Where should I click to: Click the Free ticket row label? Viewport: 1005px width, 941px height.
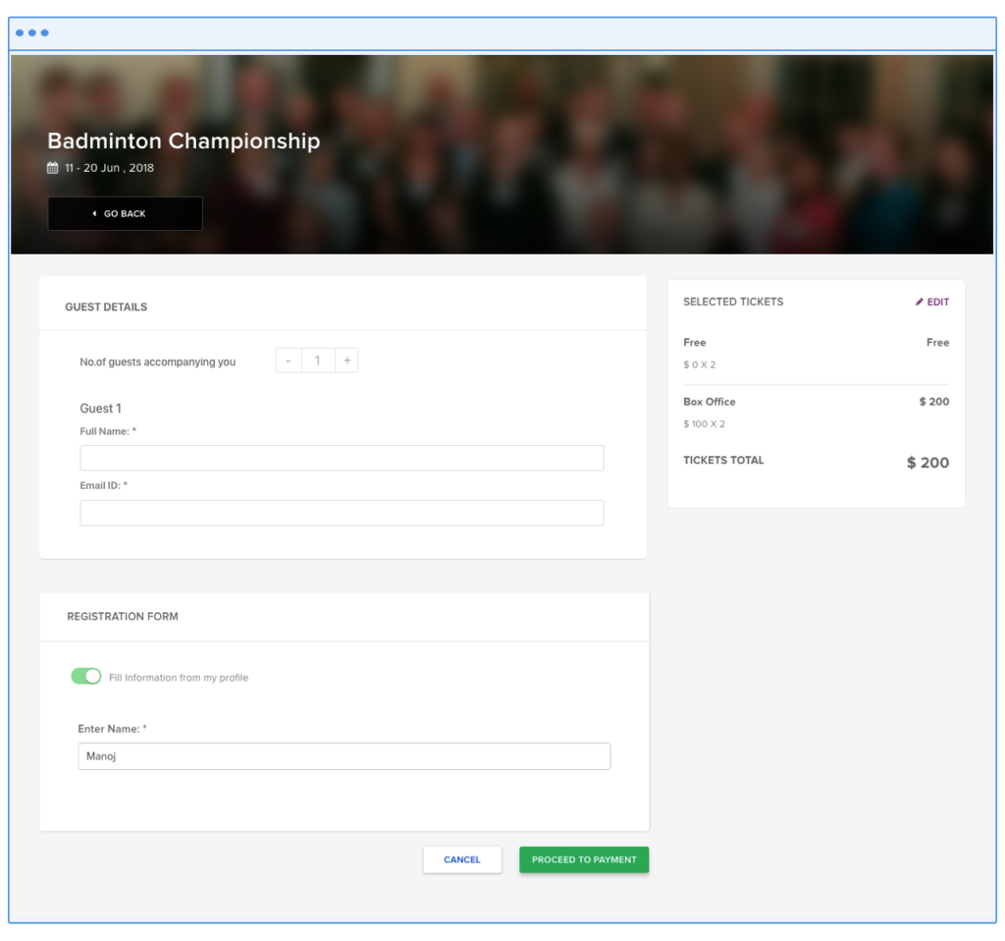click(x=694, y=343)
